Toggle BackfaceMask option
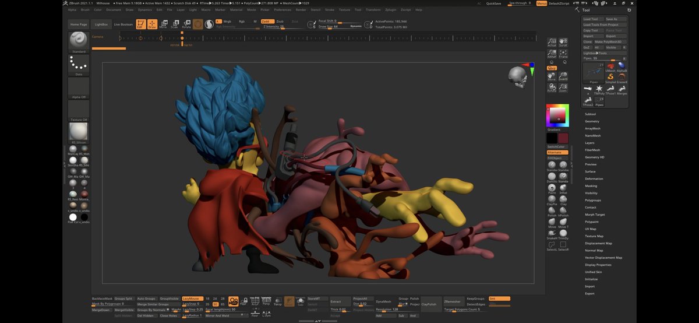 tap(102, 299)
